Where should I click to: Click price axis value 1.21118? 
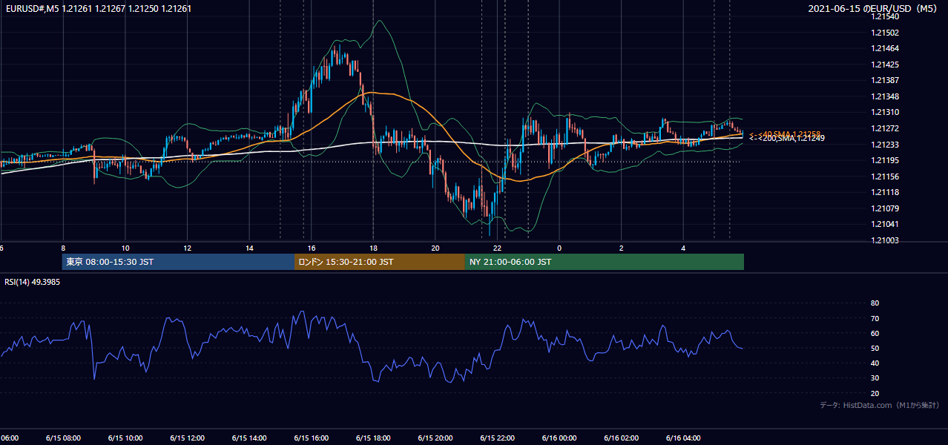pyautogui.click(x=885, y=192)
